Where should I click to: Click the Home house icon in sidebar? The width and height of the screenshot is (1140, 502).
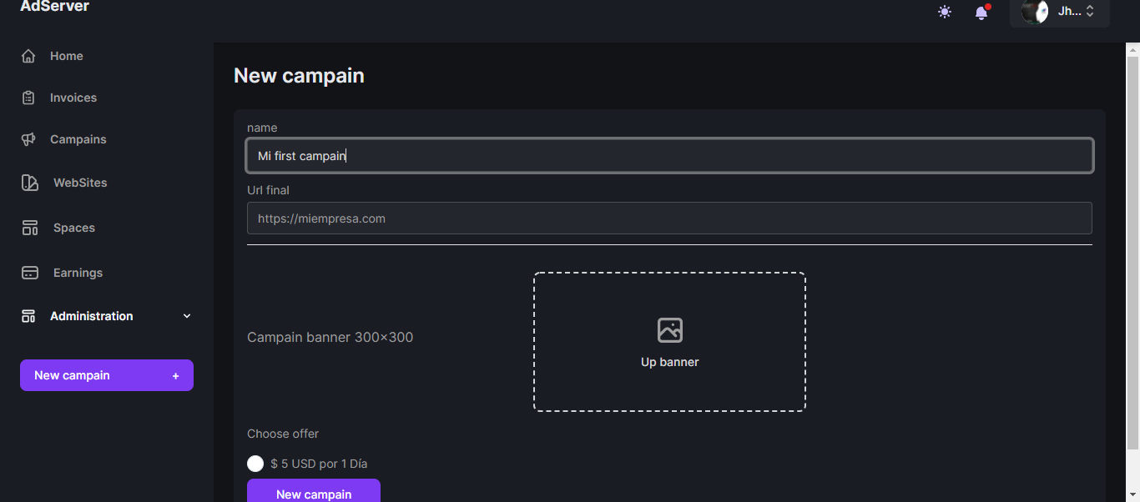[x=28, y=56]
